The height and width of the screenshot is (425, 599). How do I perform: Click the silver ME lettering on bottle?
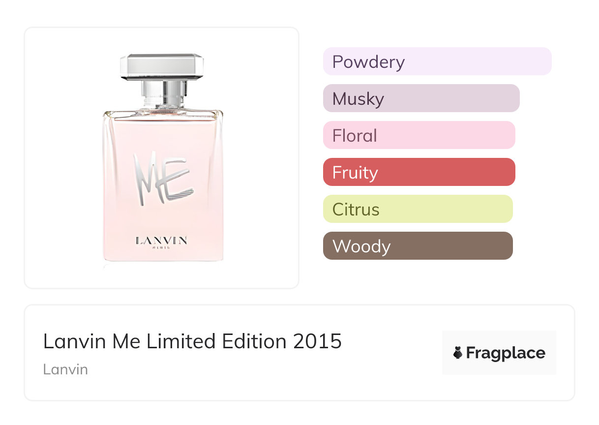coord(163,177)
